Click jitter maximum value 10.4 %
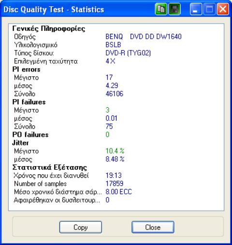The height and width of the screenshot is (245, 232). (115, 151)
